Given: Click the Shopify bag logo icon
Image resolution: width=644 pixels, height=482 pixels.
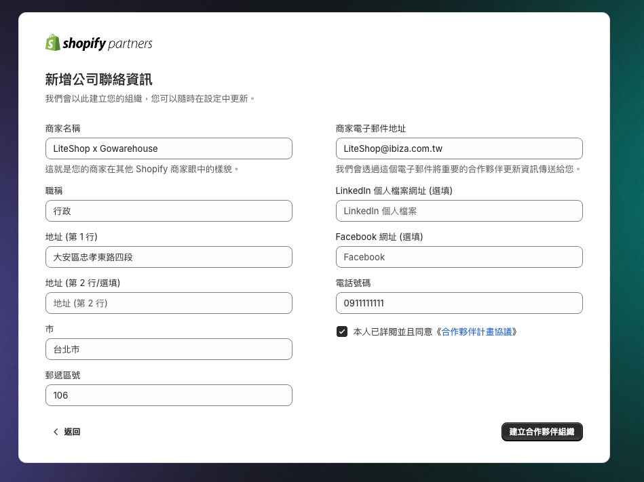Looking at the screenshot, I should pyautogui.click(x=53, y=43).
